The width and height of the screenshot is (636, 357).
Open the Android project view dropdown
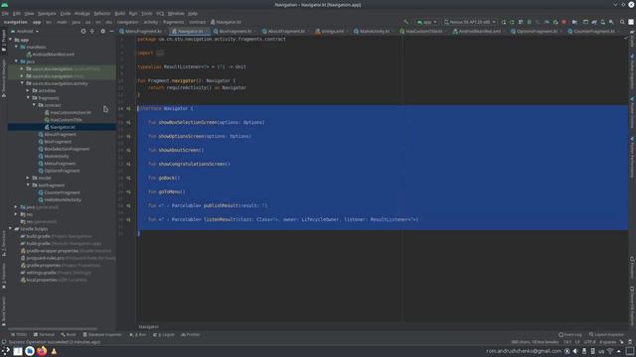pyautogui.click(x=25, y=31)
